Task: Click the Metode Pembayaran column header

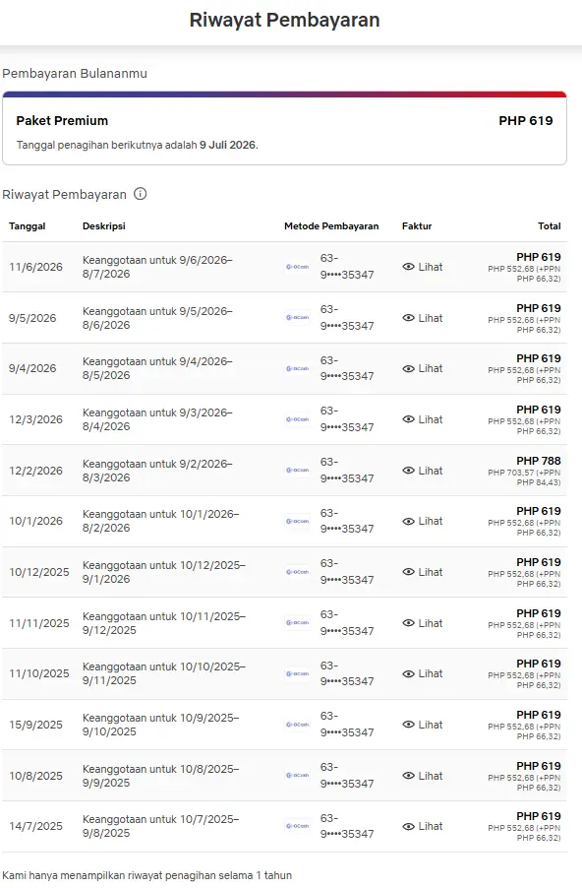Action: point(331,226)
